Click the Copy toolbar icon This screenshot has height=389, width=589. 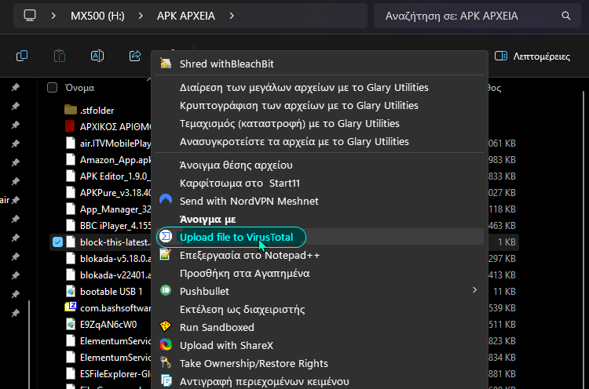pos(22,56)
